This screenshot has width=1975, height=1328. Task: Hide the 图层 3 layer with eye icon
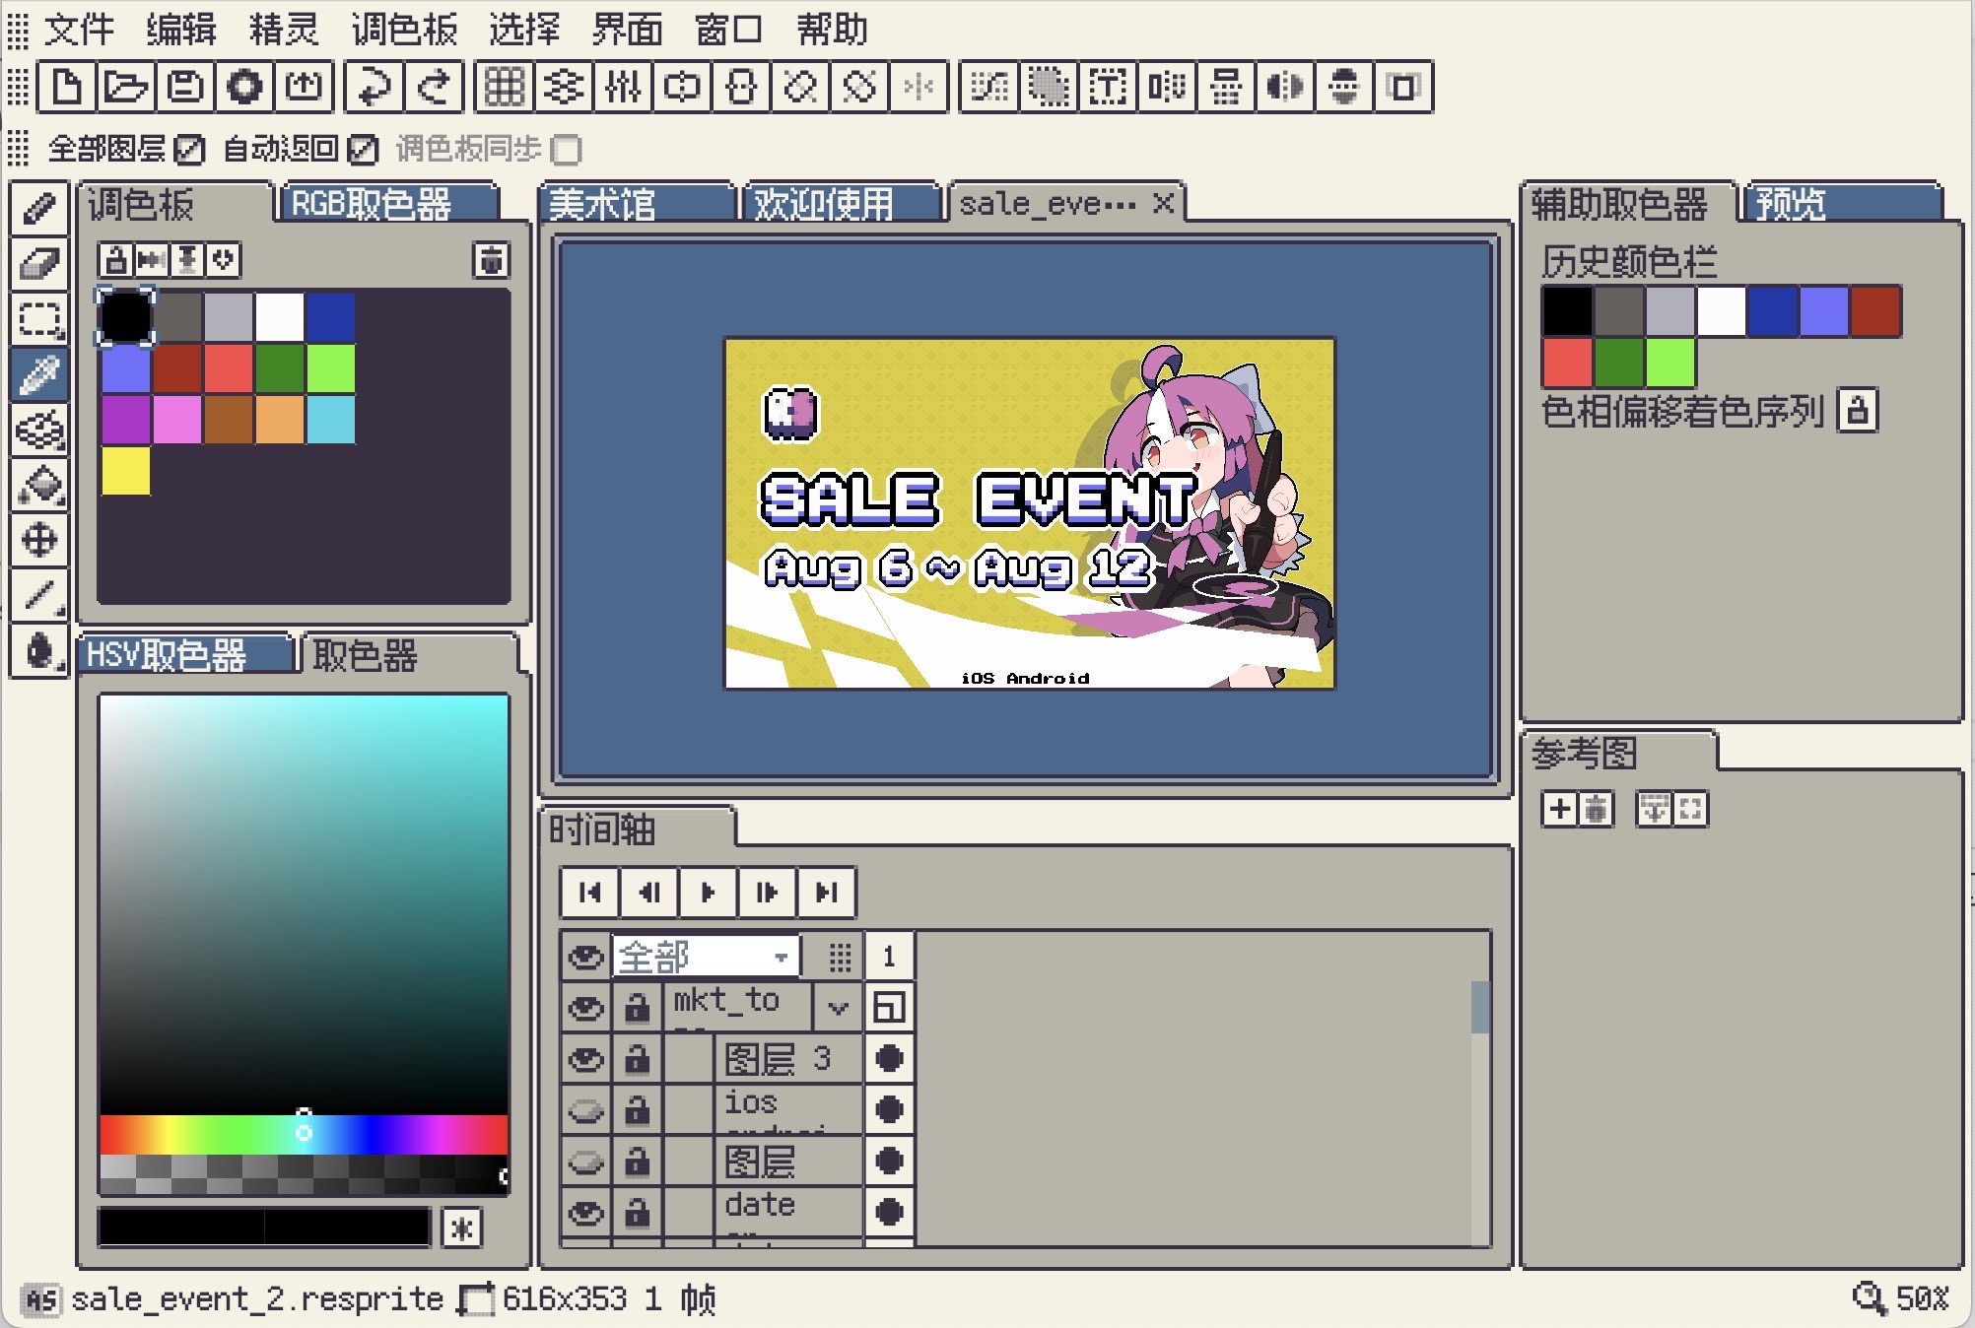pos(586,1059)
